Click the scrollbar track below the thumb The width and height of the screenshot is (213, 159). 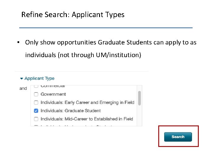pyautogui.click(x=139, y=116)
